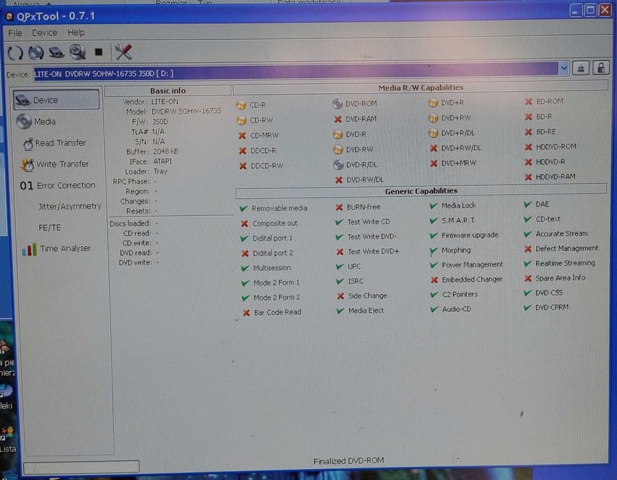Click the progress bar in status area
This screenshot has width=617, height=480.
click(81, 467)
